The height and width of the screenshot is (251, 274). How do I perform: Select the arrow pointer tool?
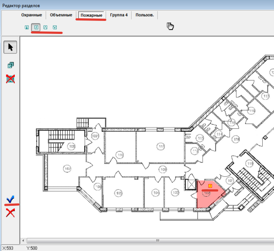[x=10, y=47]
